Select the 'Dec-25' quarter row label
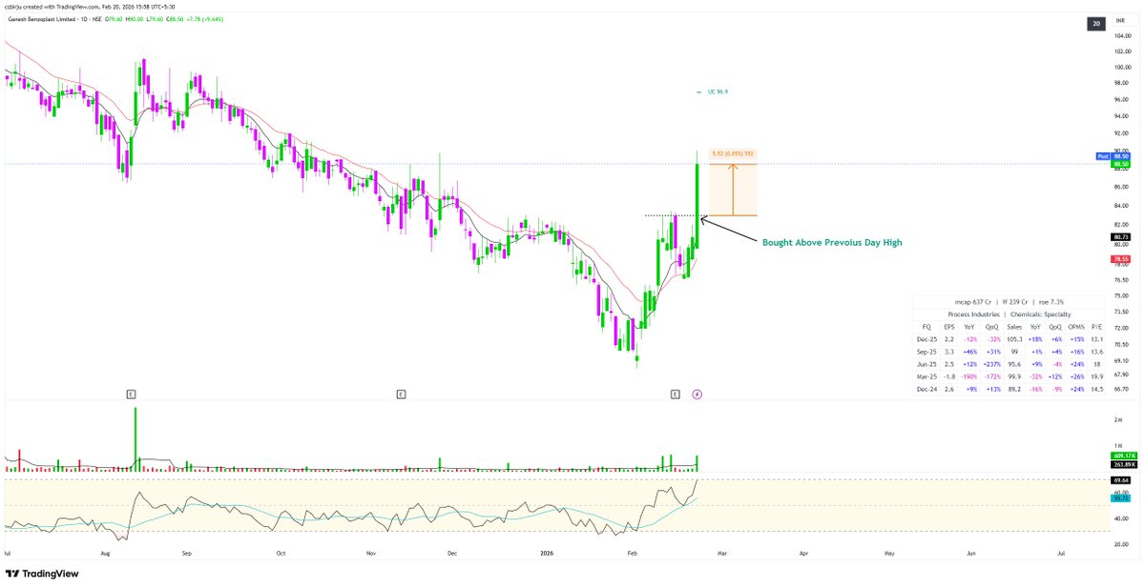 coord(926,337)
